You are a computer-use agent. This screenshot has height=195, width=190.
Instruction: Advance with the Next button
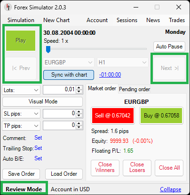point(169,68)
